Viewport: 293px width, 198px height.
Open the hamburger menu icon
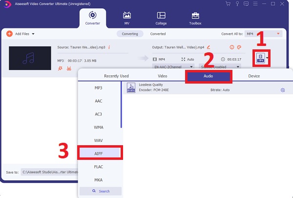pyautogui.click(x=255, y=3)
